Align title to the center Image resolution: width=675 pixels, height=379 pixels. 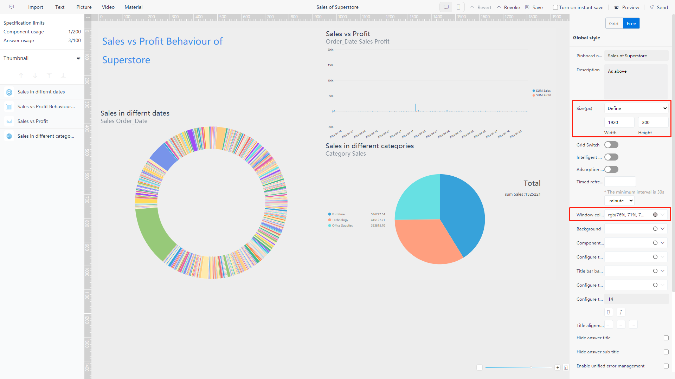(621, 325)
